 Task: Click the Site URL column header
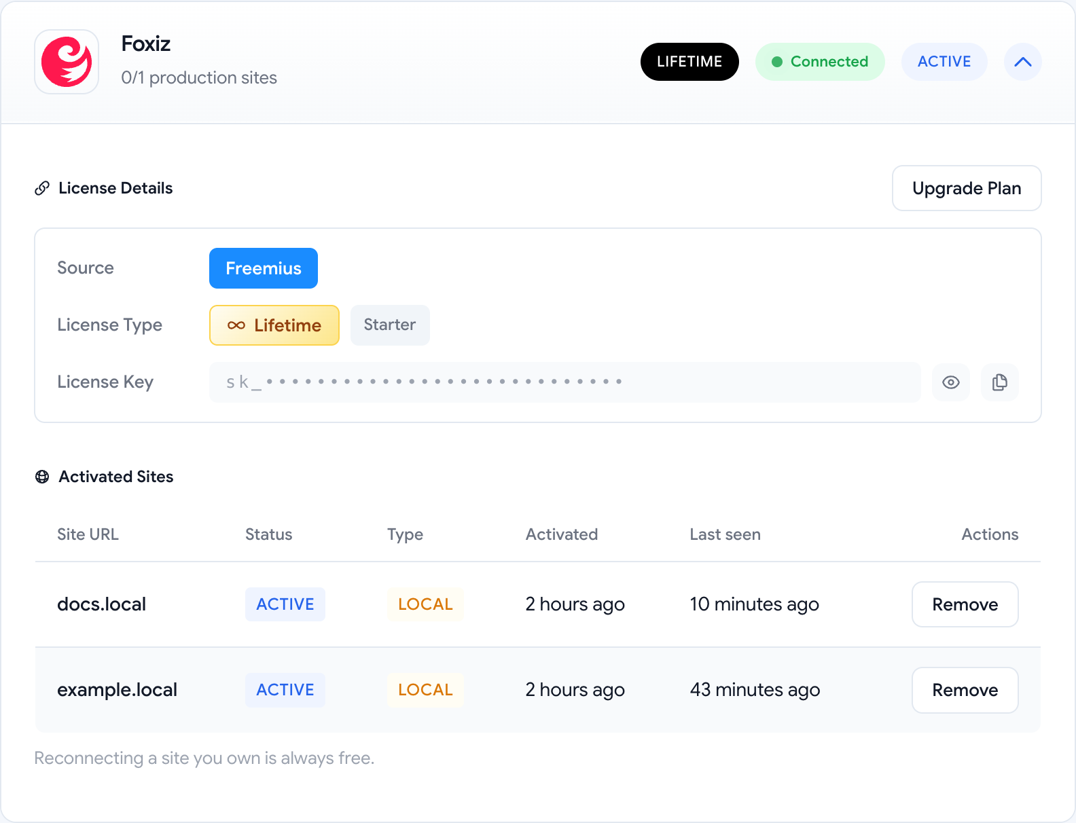(88, 534)
